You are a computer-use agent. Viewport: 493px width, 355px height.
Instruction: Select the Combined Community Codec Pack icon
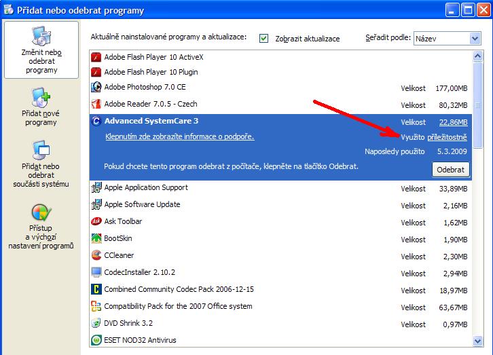tap(96, 289)
